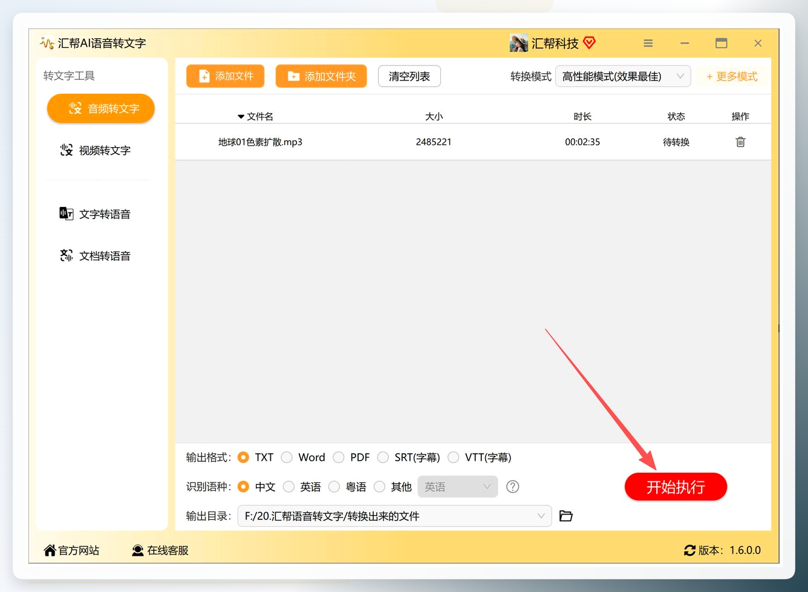Open the 官方网站 link

[71, 550]
